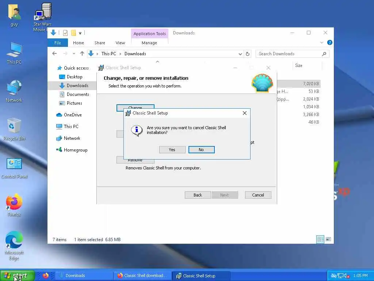Refresh the Downloads folder view

point(248,54)
